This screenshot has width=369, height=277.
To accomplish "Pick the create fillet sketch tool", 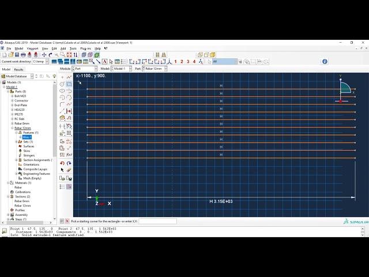I will pos(62,104).
